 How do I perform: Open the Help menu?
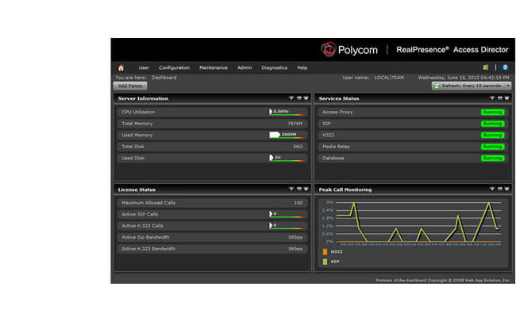tap(302, 67)
